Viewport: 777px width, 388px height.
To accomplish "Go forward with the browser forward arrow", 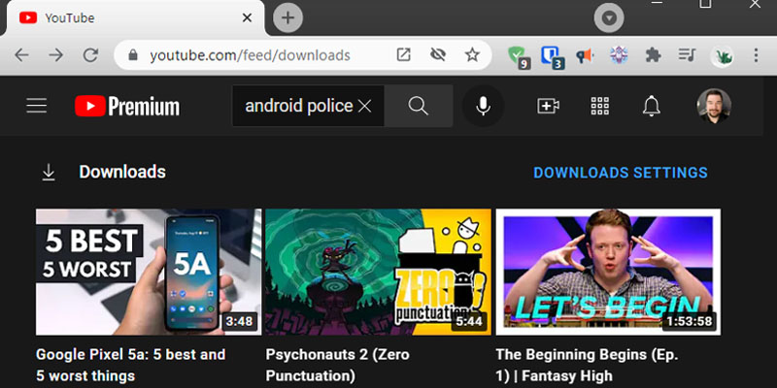I will [x=56, y=55].
